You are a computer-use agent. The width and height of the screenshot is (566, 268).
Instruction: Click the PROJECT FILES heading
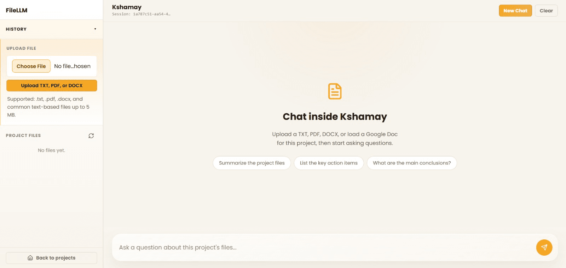(x=23, y=136)
